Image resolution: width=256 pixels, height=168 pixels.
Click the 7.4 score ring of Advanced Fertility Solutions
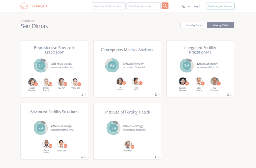coord(41,128)
